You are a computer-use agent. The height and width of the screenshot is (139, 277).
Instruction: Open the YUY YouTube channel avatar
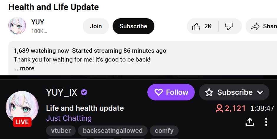pyautogui.click(x=17, y=26)
